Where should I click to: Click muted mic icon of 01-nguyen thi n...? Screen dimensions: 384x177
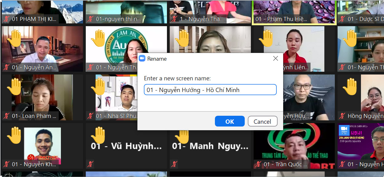(x=90, y=19)
